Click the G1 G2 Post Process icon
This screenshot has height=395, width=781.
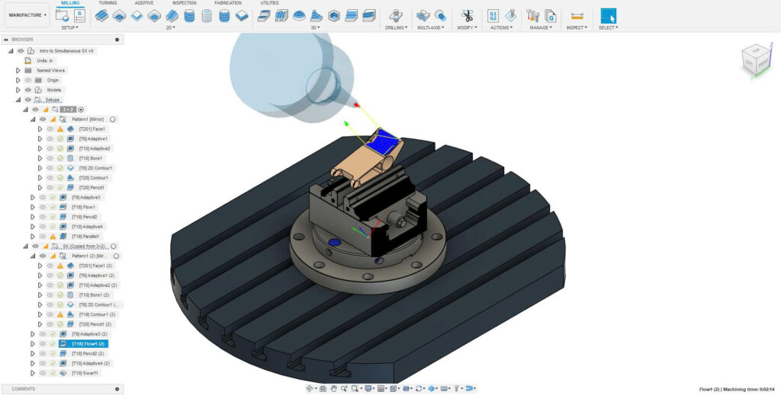(x=493, y=15)
